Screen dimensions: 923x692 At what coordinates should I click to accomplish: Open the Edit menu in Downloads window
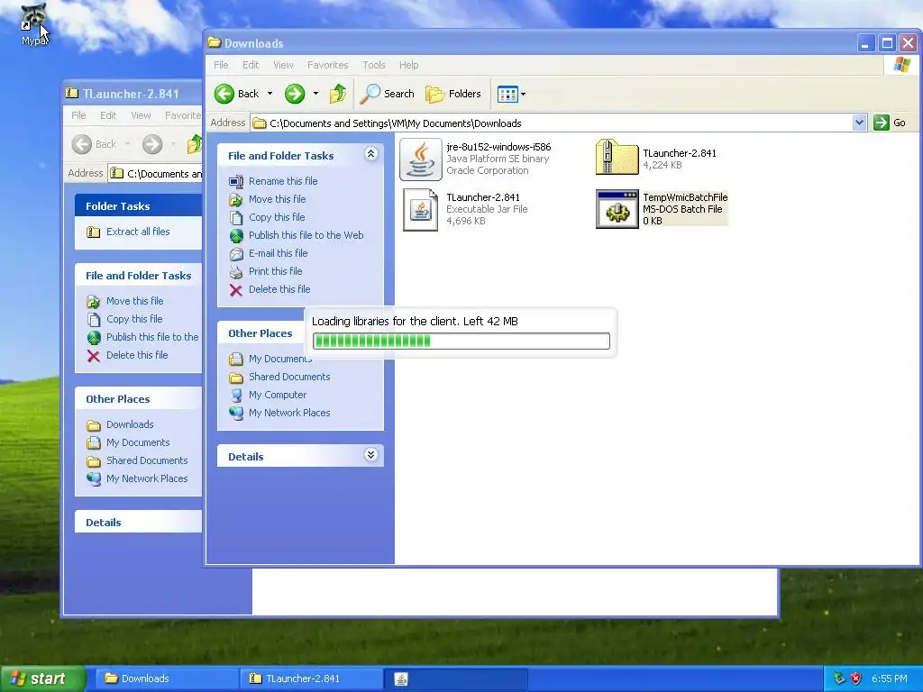(251, 65)
